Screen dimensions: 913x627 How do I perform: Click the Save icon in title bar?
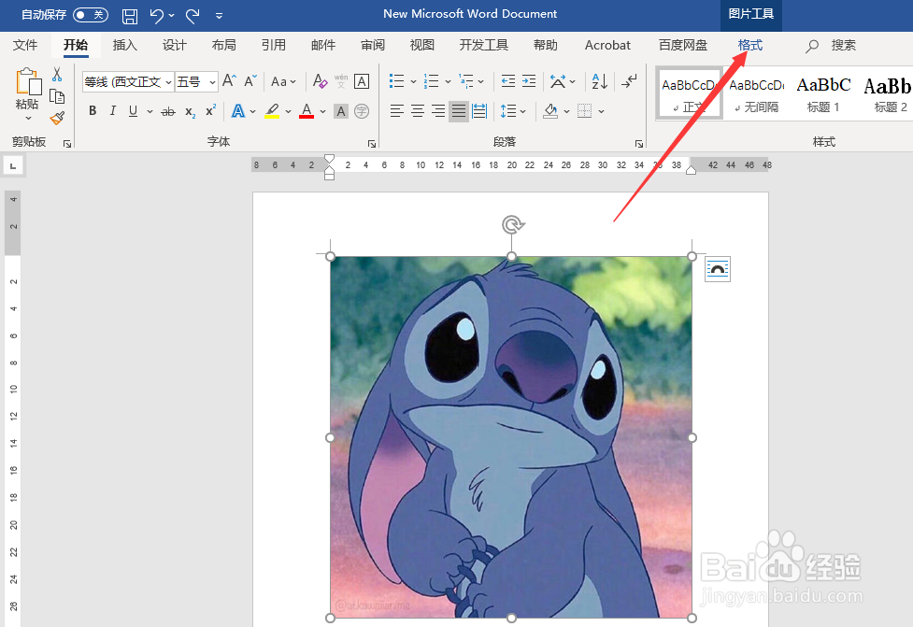pos(129,16)
